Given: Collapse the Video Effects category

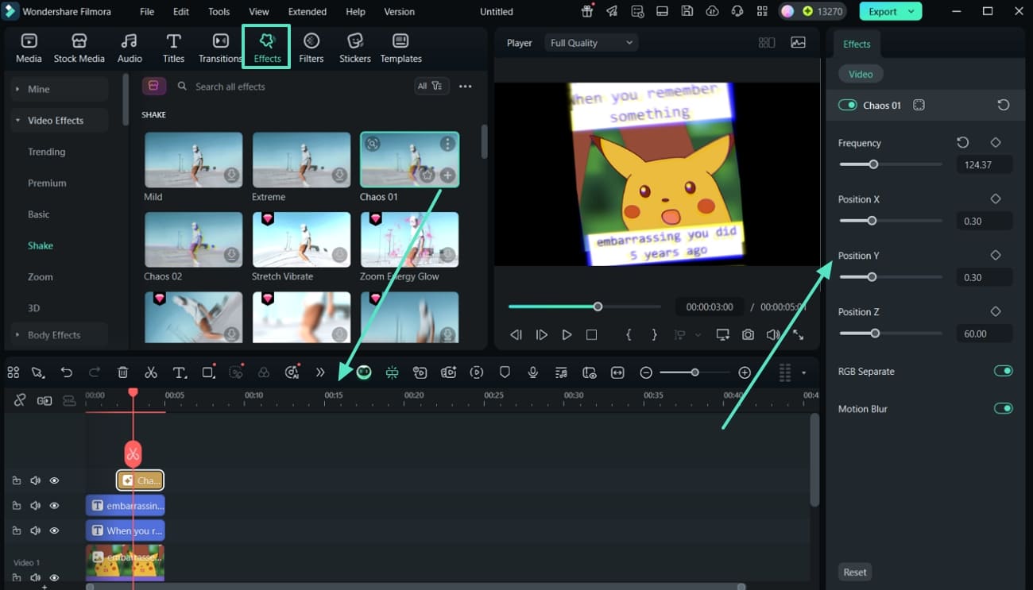Looking at the screenshot, I should [56, 121].
